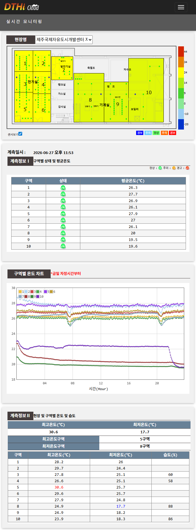Click the blue 17.7 min temperature for zone 8
Image resolution: width=196 pixels, height=530 pixels.
121,506
